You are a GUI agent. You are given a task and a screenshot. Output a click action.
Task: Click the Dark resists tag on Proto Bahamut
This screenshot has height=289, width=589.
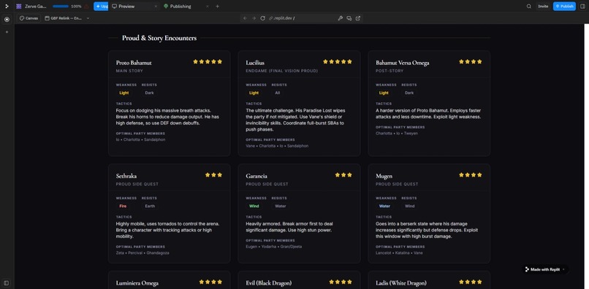click(150, 93)
